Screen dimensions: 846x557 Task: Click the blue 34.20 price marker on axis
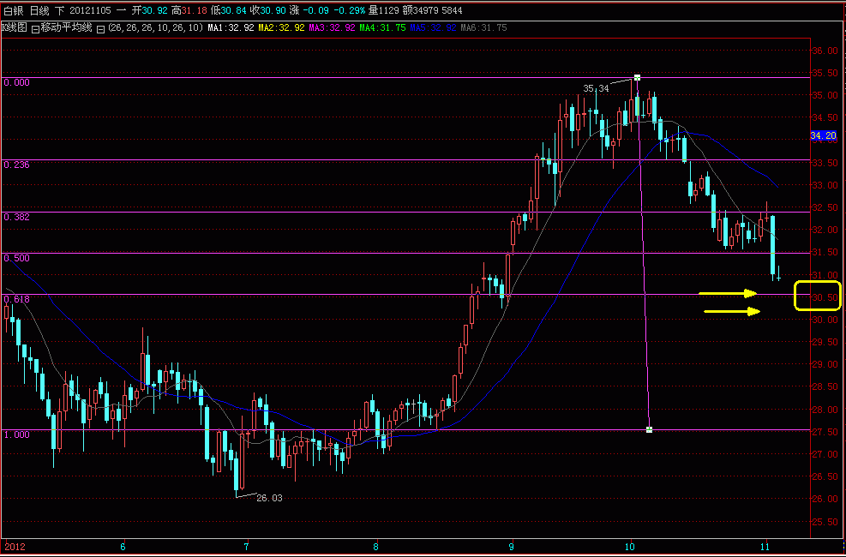824,136
